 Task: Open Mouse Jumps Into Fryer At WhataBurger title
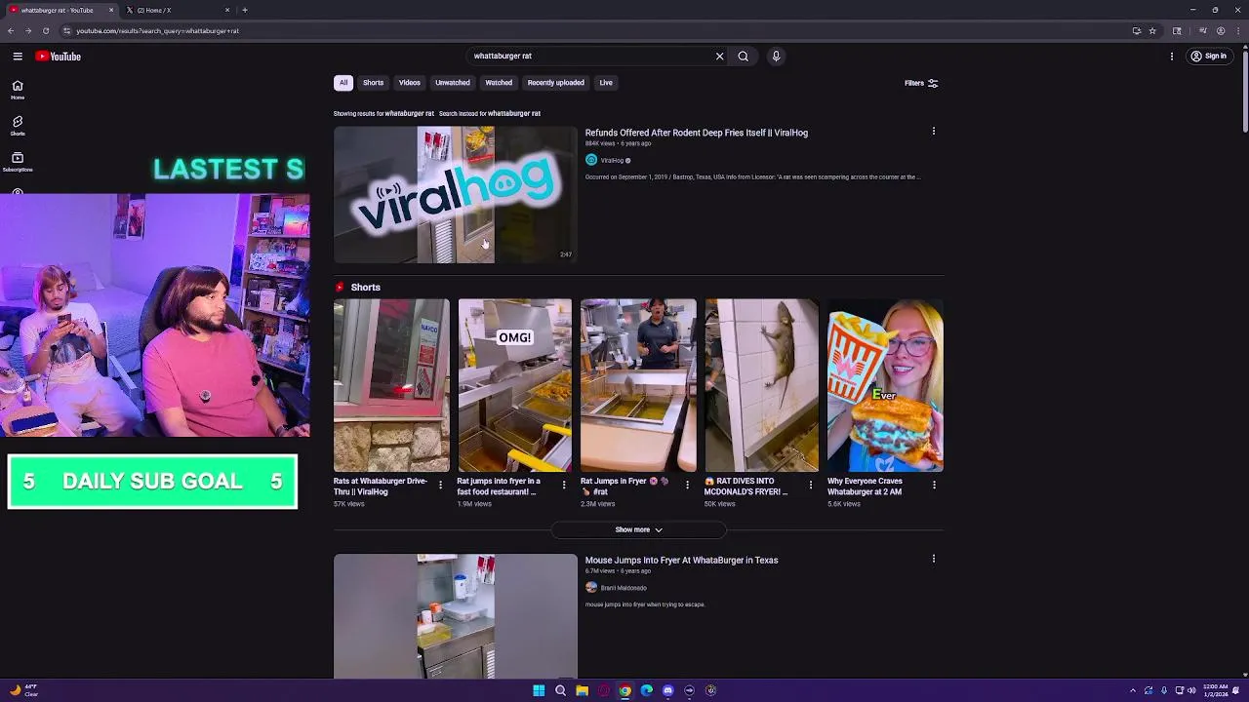coord(681,560)
